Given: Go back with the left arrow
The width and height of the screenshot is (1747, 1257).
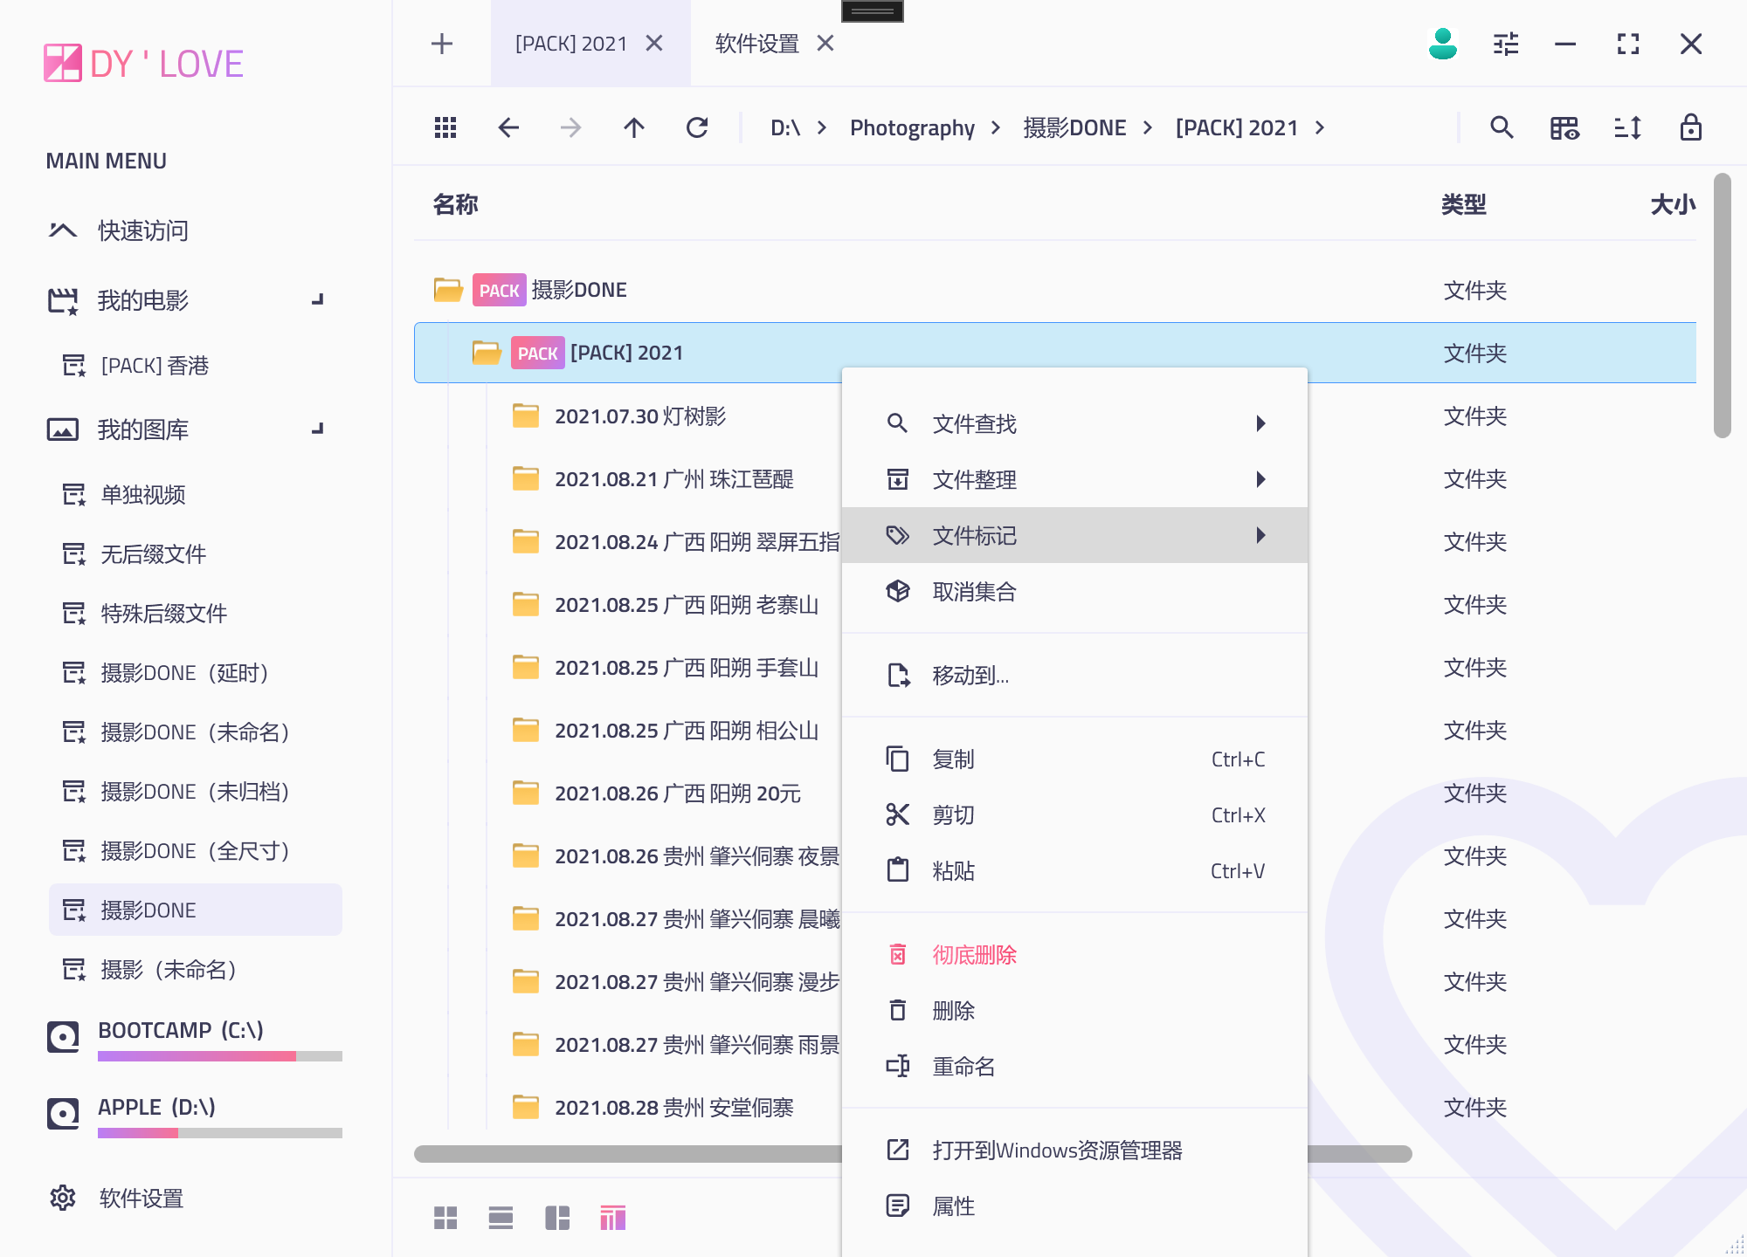Looking at the screenshot, I should [508, 128].
